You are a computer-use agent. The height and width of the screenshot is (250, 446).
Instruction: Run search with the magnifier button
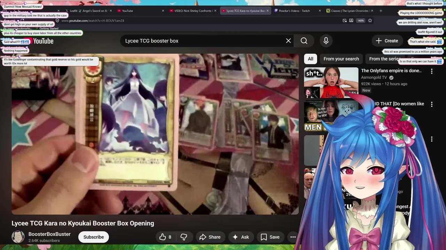[x=304, y=41]
